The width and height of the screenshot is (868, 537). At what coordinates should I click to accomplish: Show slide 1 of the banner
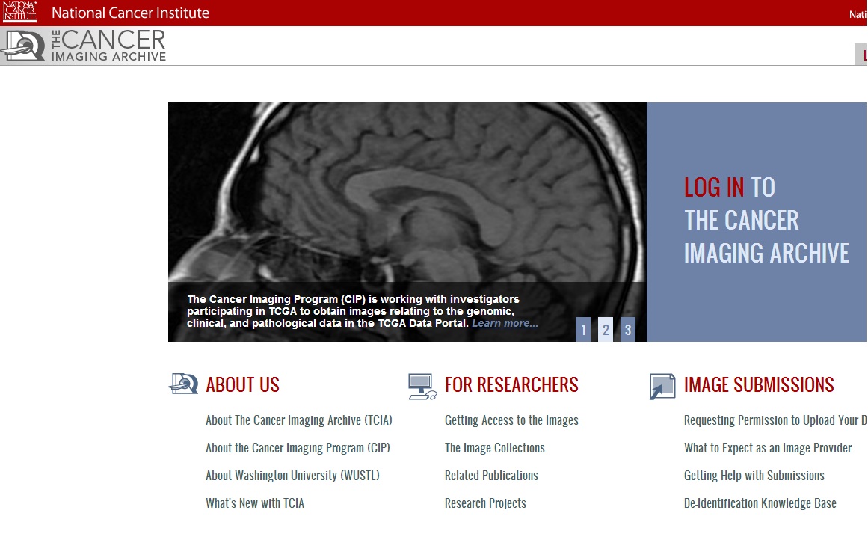583,330
